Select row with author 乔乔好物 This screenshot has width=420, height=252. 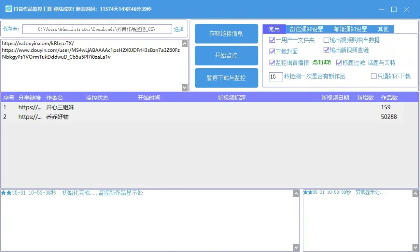(x=210, y=117)
